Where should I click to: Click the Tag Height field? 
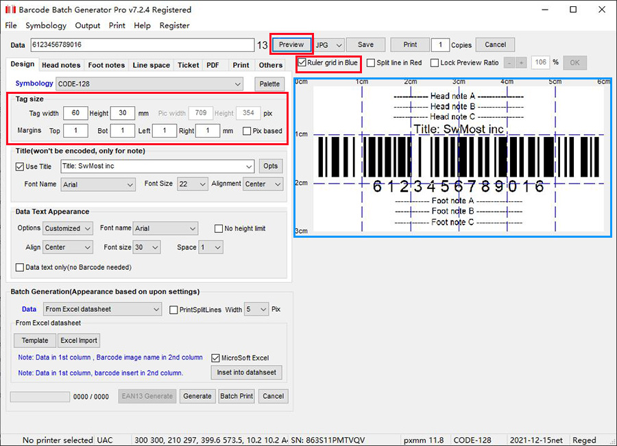123,113
